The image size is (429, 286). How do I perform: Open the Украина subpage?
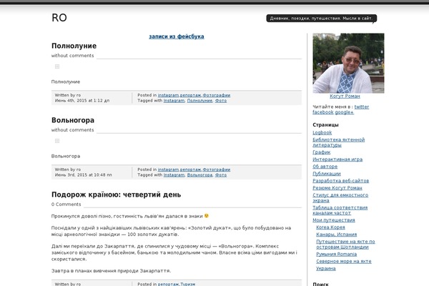(x=326, y=268)
